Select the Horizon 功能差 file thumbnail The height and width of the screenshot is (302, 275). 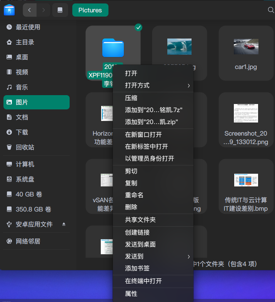click(x=107, y=113)
